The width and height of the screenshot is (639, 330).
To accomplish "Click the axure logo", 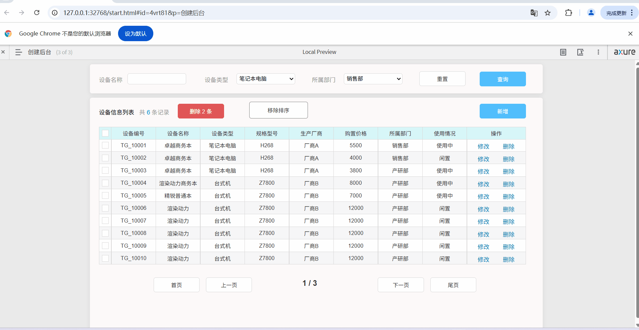I will [624, 52].
